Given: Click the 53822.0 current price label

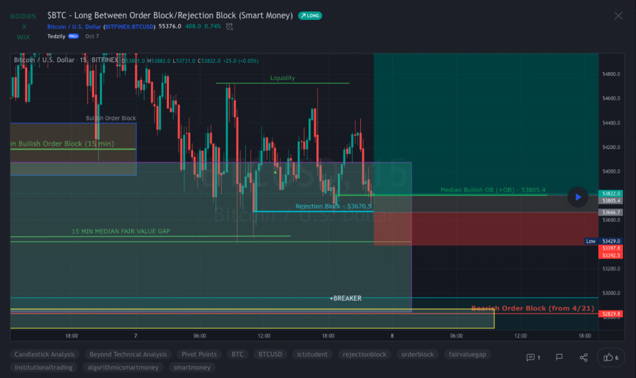Looking at the screenshot, I should click(x=611, y=193).
